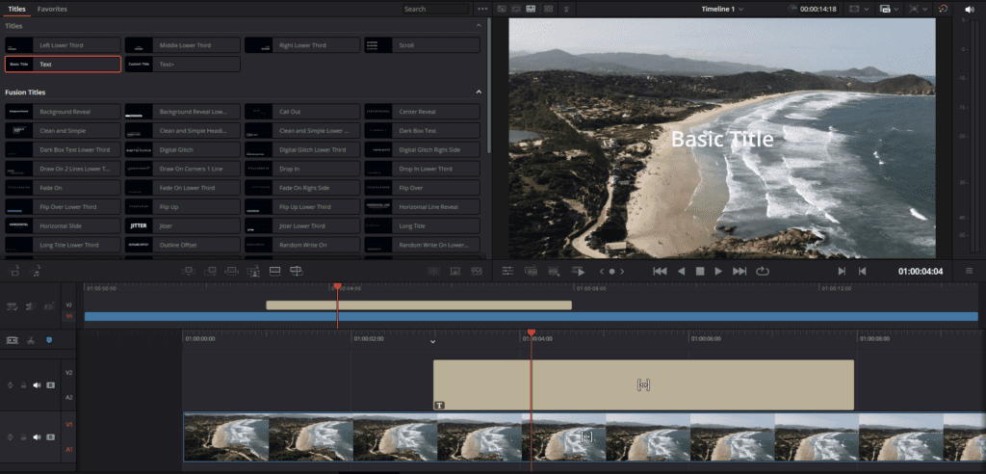Expand the safe area overlay dropdown arrow
The height and width of the screenshot is (474, 986).
pos(924,9)
